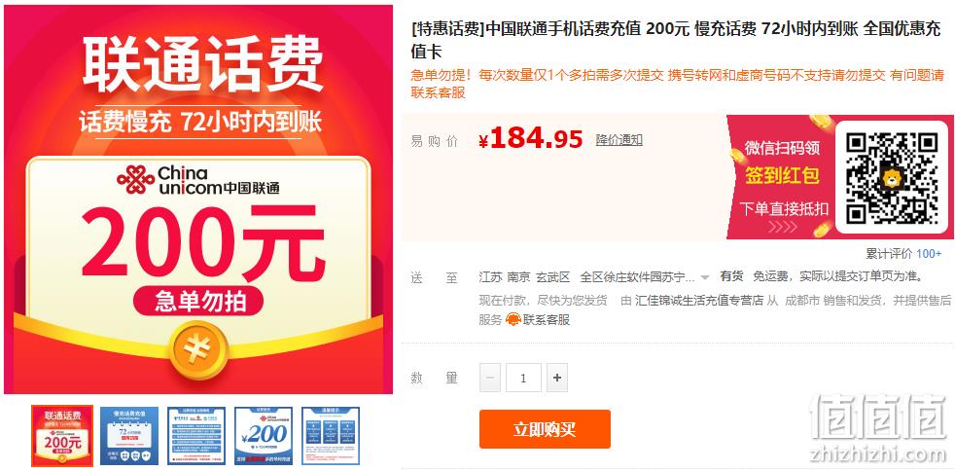Click 立即购买 buy now button
This screenshot has height=471, width=955.
click(x=545, y=429)
